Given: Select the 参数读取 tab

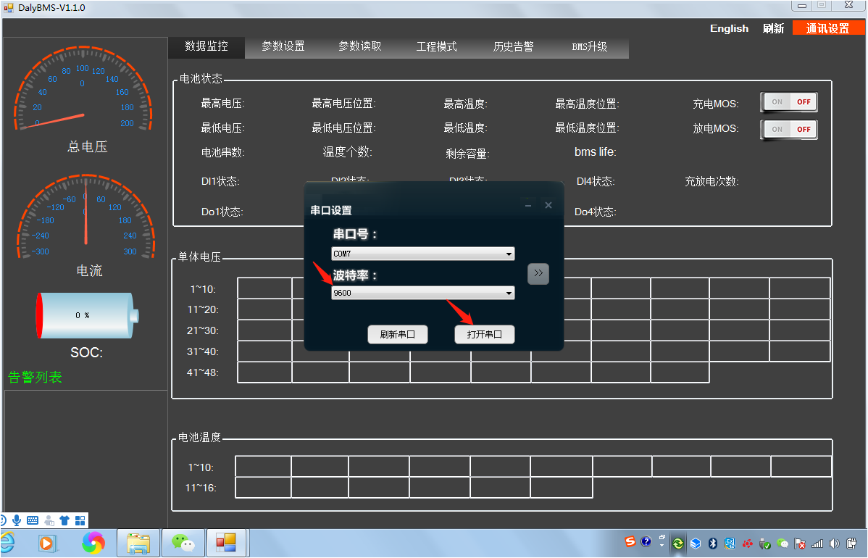Looking at the screenshot, I should point(360,46).
